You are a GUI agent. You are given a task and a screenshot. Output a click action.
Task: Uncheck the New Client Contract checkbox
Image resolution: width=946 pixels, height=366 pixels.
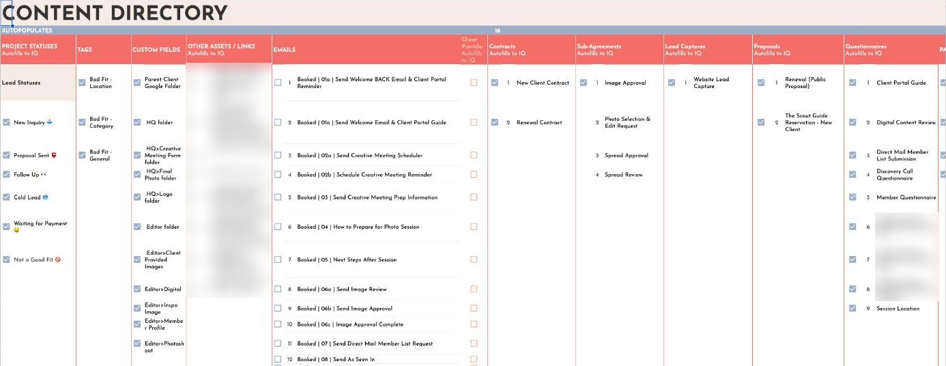pos(494,83)
